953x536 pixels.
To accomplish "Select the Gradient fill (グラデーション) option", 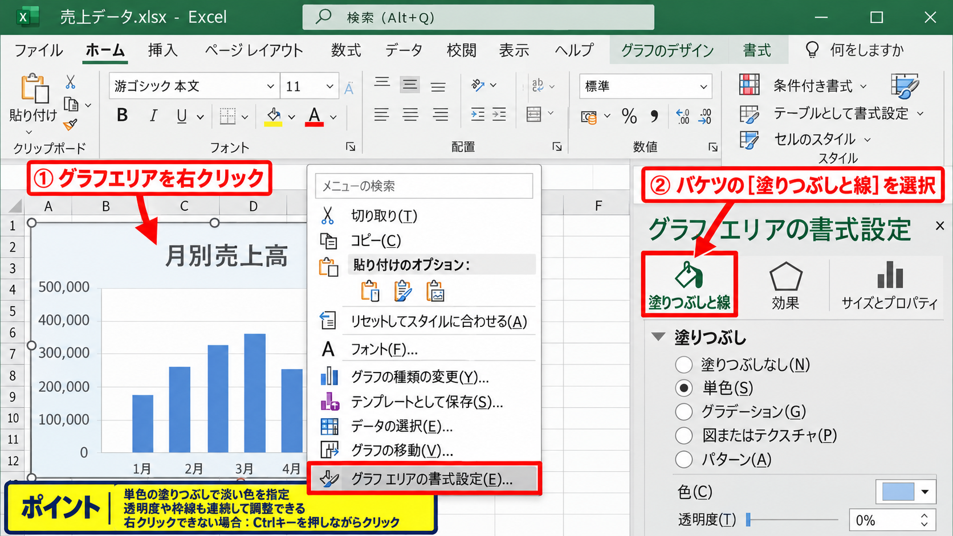I will click(683, 411).
